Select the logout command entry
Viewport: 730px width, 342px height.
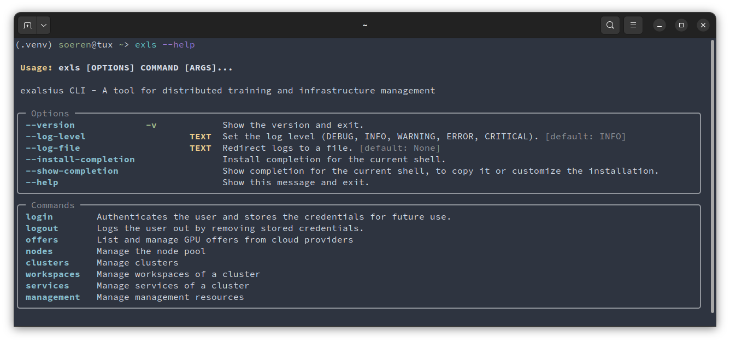42,228
